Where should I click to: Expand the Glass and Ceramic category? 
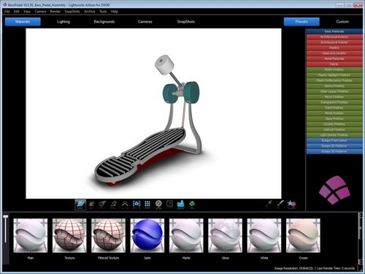(x=334, y=53)
